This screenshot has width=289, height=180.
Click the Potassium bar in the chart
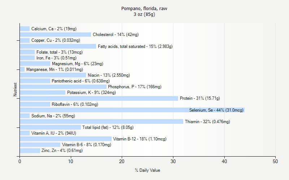pyautogui.click(x=43, y=93)
